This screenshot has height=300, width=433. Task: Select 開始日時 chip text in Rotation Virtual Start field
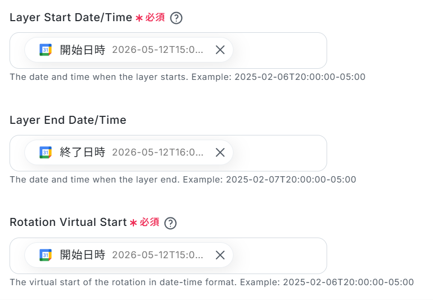[83, 254]
